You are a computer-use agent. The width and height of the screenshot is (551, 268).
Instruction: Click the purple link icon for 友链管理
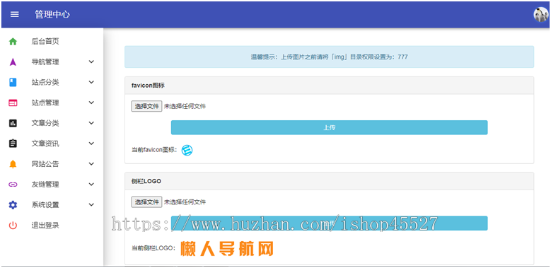click(x=13, y=185)
